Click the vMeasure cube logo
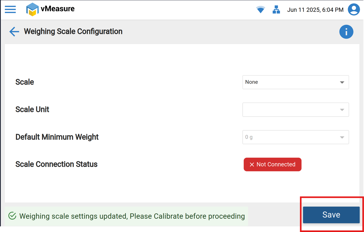Screen dimensions: 364x232 (x=32, y=9)
